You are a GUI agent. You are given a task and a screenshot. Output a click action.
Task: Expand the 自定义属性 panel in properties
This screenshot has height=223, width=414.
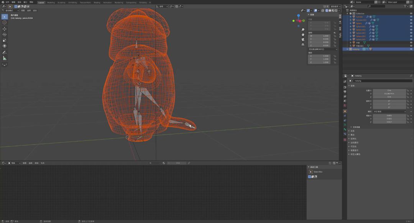click(x=355, y=154)
